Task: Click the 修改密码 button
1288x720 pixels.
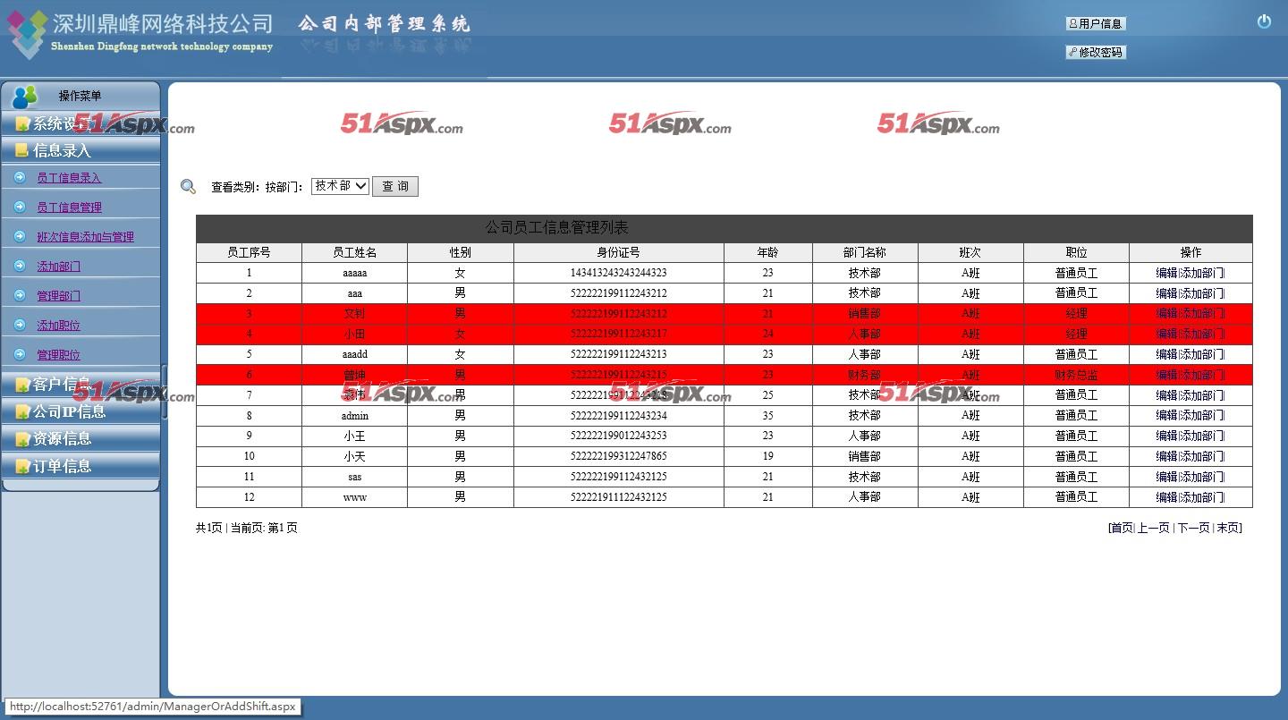Action: (1096, 53)
